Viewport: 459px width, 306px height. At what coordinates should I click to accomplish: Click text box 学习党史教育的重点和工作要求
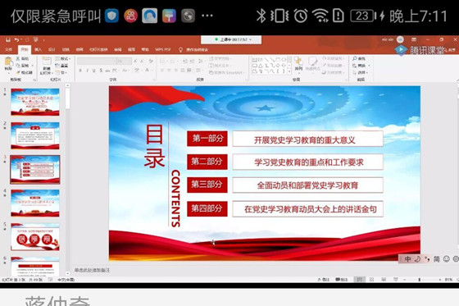point(307,162)
